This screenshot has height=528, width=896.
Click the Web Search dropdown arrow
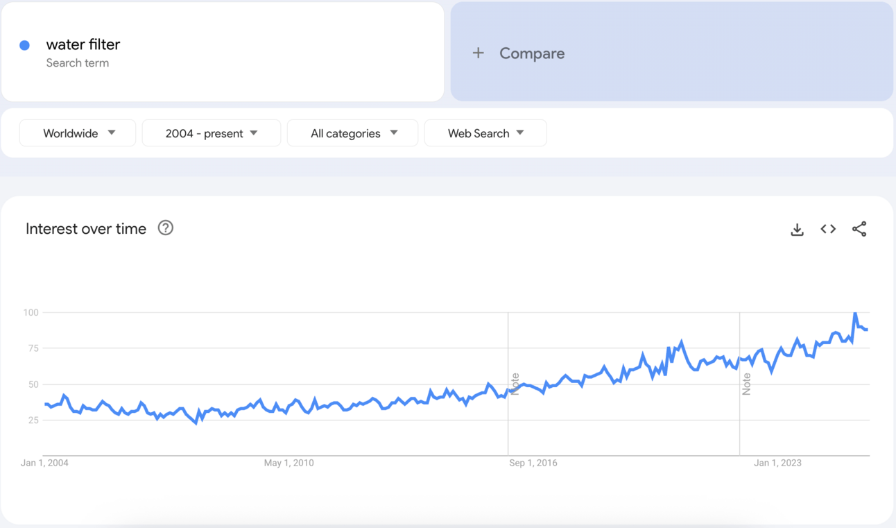tap(520, 133)
